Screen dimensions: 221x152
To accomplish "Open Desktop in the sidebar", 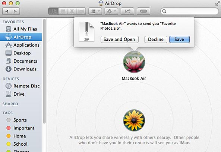I will pos(21,53).
